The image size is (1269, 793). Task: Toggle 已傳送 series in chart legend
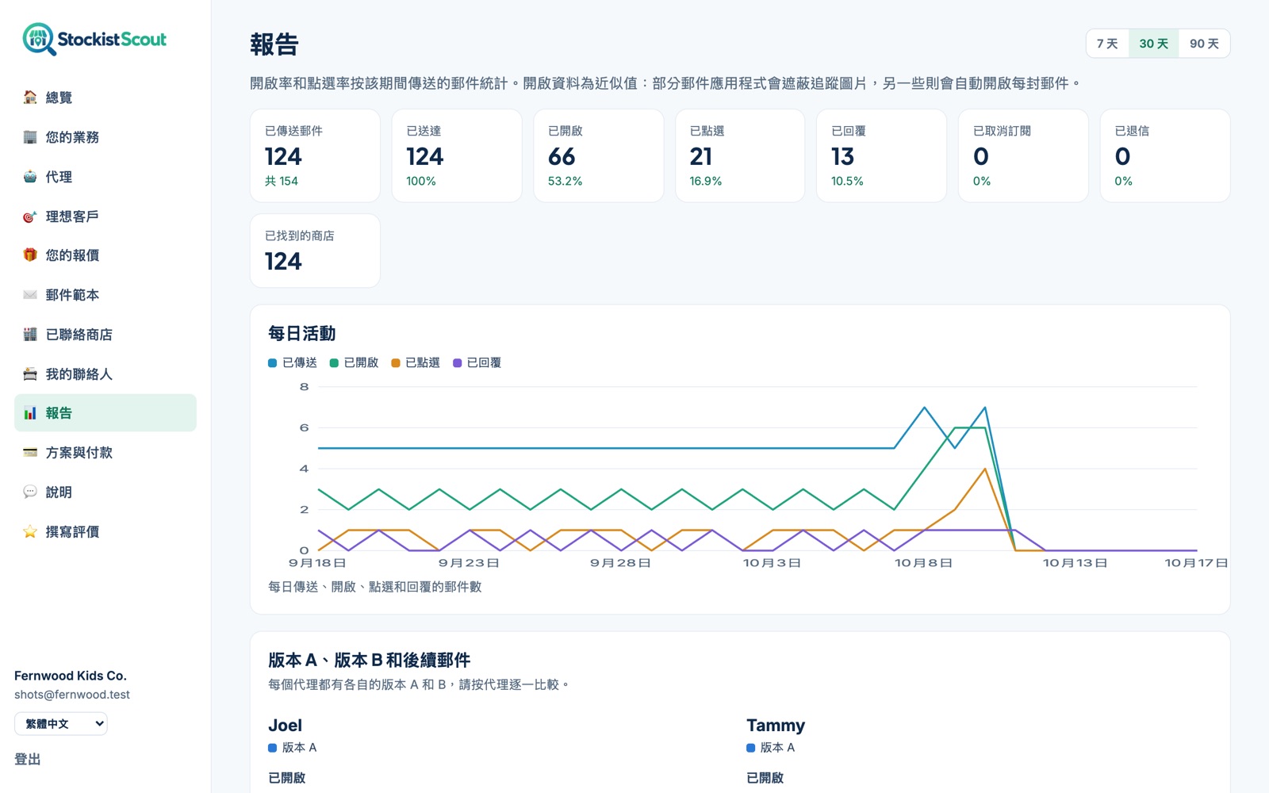(x=293, y=362)
